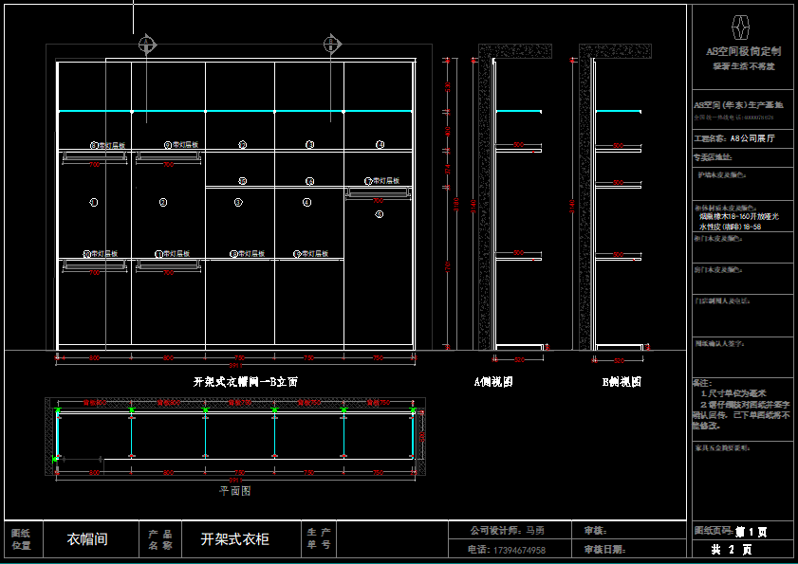Click the right section marker symbol above elevation
Screen dimensions: 798x564
point(331,44)
